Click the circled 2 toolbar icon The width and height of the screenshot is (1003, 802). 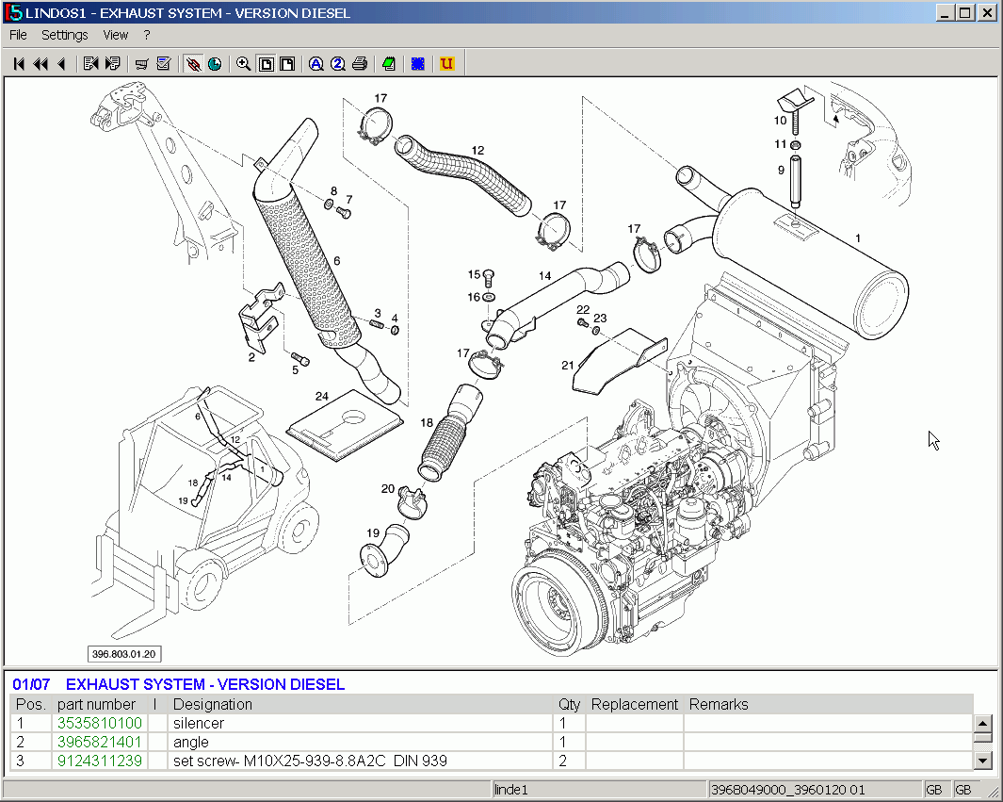coord(338,64)
